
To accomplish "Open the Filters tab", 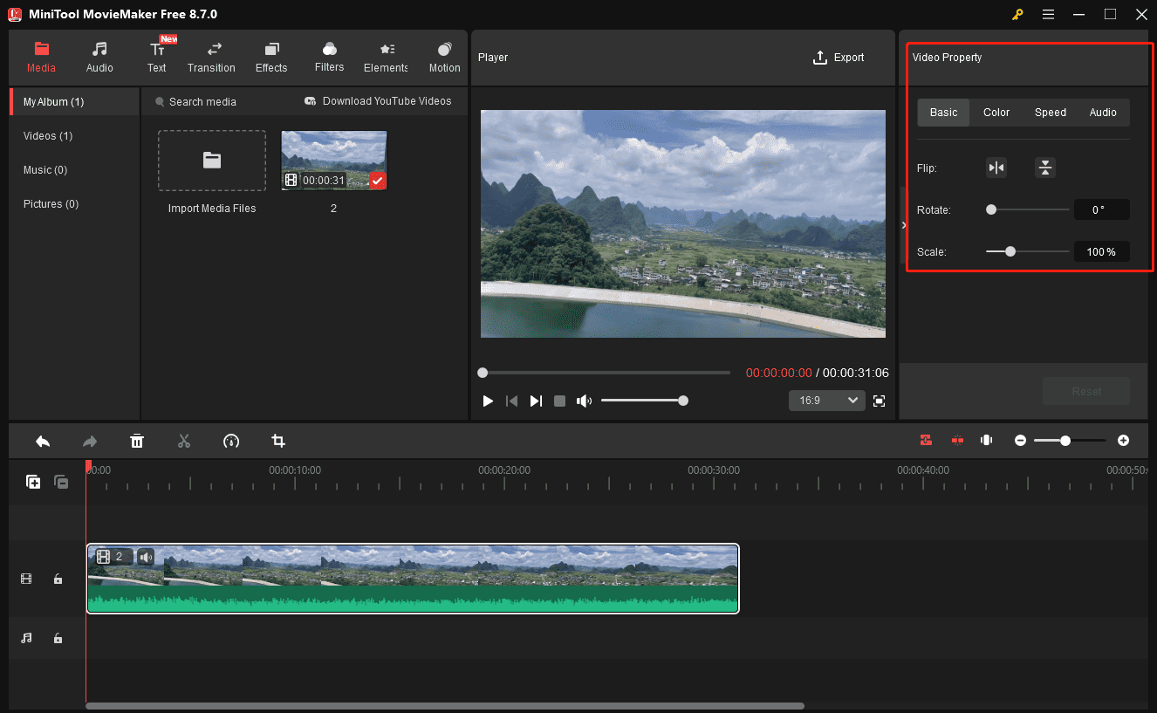I will pos(329,57).
